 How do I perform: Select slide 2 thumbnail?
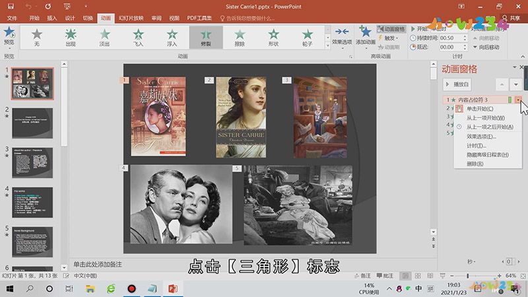32,123
